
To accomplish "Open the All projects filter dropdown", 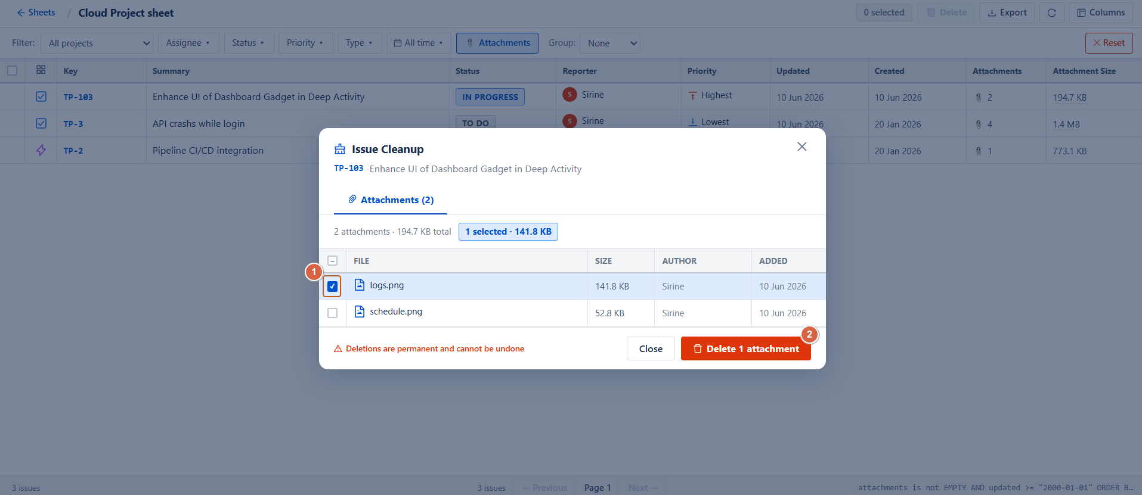I will point(97,43).
